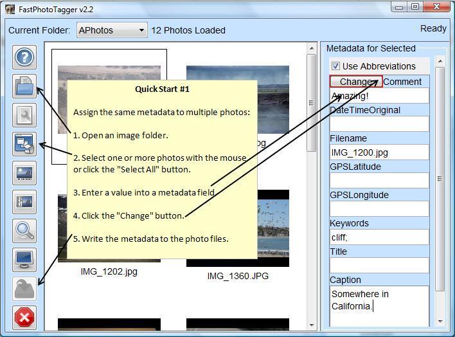Open the Current Folder dropdown
Screen dimensions: 455x337
point(111,30)
